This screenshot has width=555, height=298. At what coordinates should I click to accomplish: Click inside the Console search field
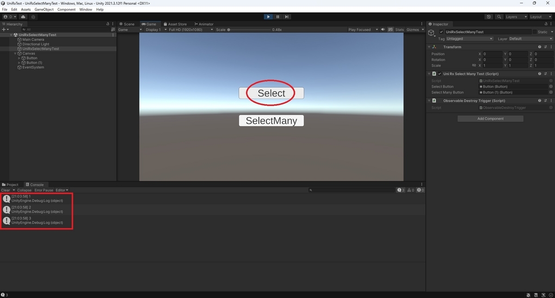click(351, 190)
